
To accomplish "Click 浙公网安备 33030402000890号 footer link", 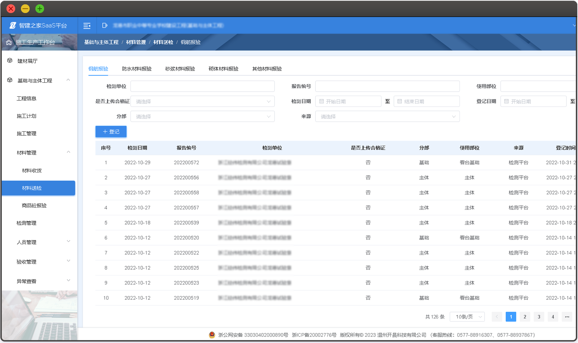I will [x=253, y=335].
